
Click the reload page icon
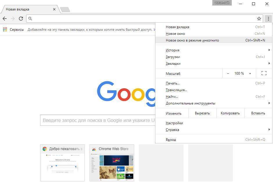pyautogui.click(x=21, y=19)
